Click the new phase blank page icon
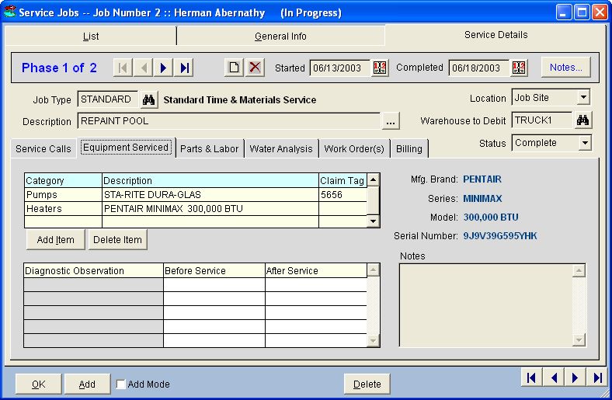Screen dimensions: 612x400 (x=235, y=68)
